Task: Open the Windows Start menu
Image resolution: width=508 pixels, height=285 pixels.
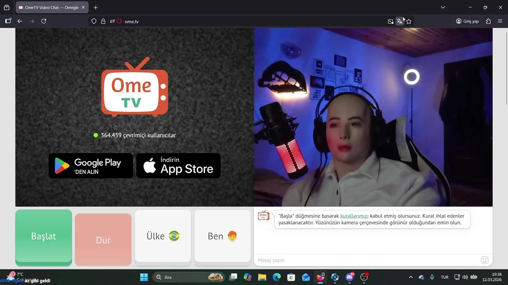Action: click(144, 277)
